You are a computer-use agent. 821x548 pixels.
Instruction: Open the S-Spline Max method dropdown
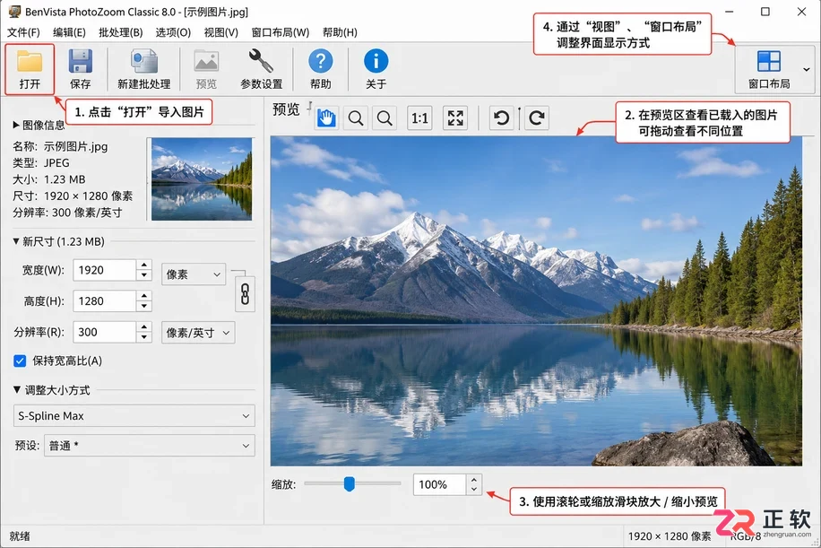[x=134, y=415]
